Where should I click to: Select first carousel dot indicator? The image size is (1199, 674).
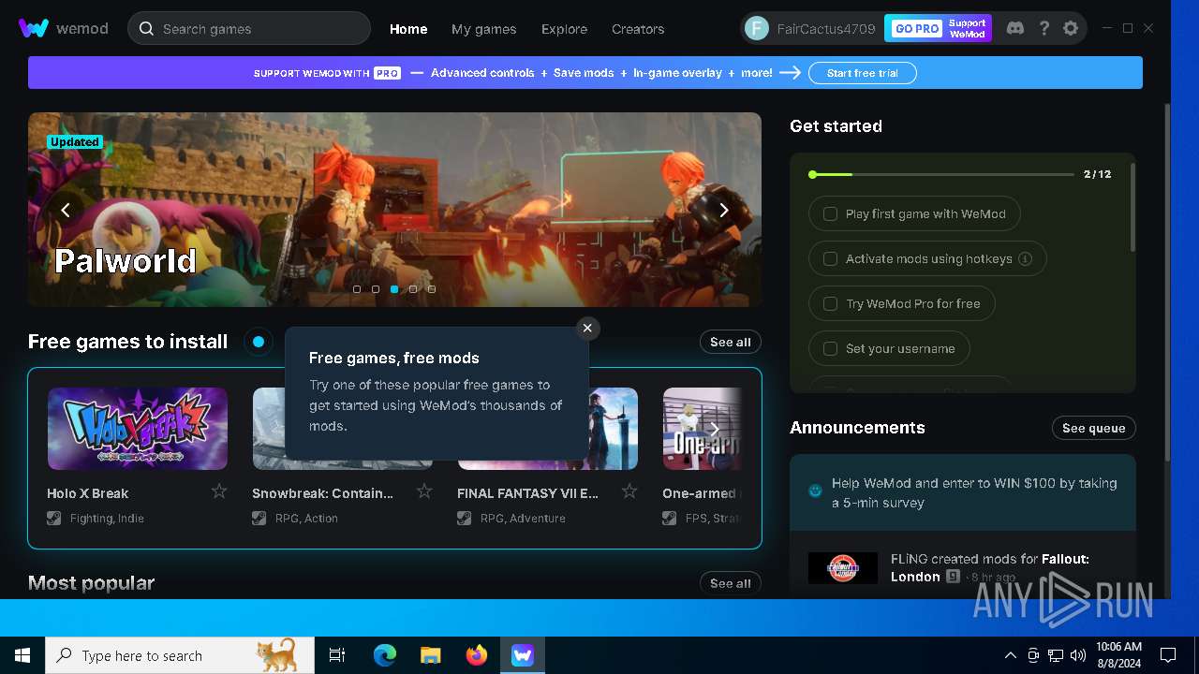[x=357, y=289]
